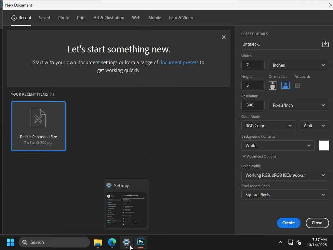Select landscape orientation
This screenshot has height=250, width=333.
point(286,86)
